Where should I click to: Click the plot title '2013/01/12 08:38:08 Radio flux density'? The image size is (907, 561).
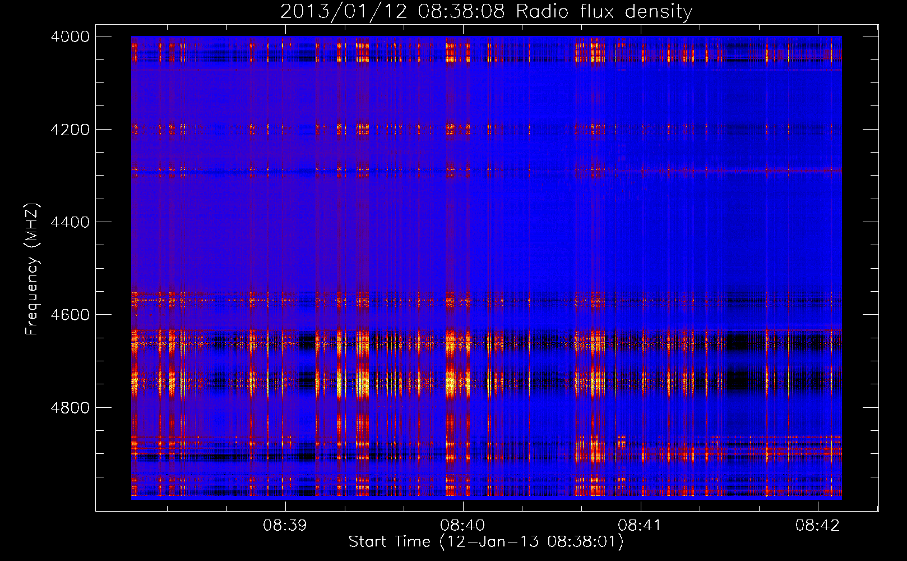coord(486,12)
